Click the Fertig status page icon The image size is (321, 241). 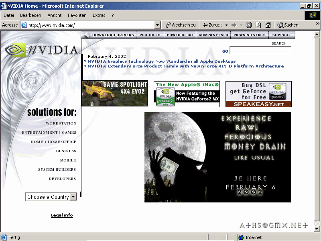click(x=4, y=237)
